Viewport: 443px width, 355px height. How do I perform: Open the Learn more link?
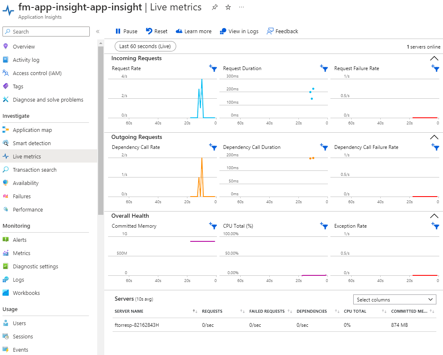[x=194, y=31]
